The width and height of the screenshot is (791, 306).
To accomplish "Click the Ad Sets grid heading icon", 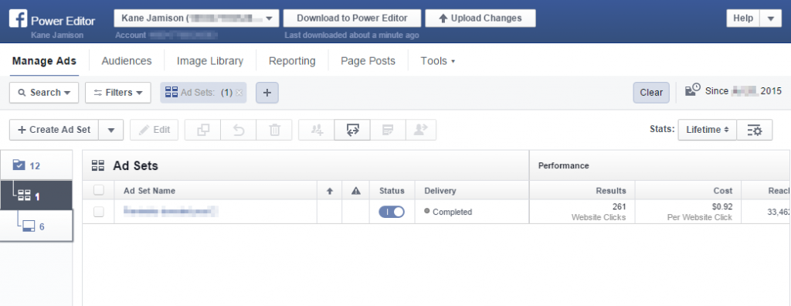I will pos(98,165).
